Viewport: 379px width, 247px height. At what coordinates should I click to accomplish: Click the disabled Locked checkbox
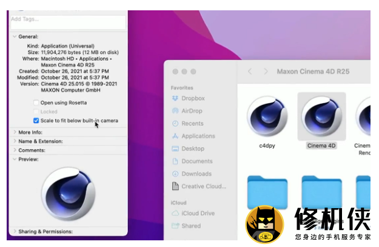pyautogui.click(x=36, y=112)
